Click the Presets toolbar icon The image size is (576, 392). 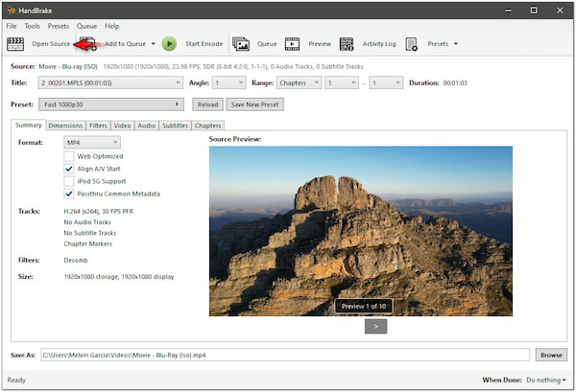(x=411, y=43)
